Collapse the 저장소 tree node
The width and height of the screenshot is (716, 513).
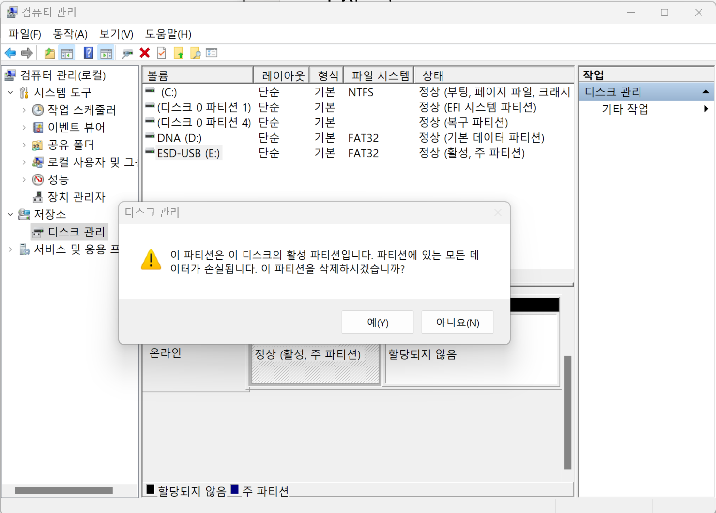pos(11,214)
